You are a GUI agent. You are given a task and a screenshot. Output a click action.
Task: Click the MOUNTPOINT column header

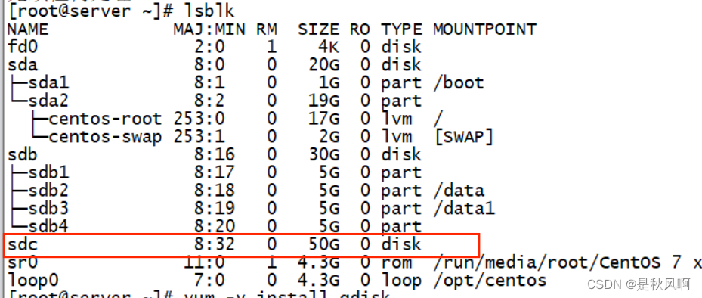click(x=484, y=29)
